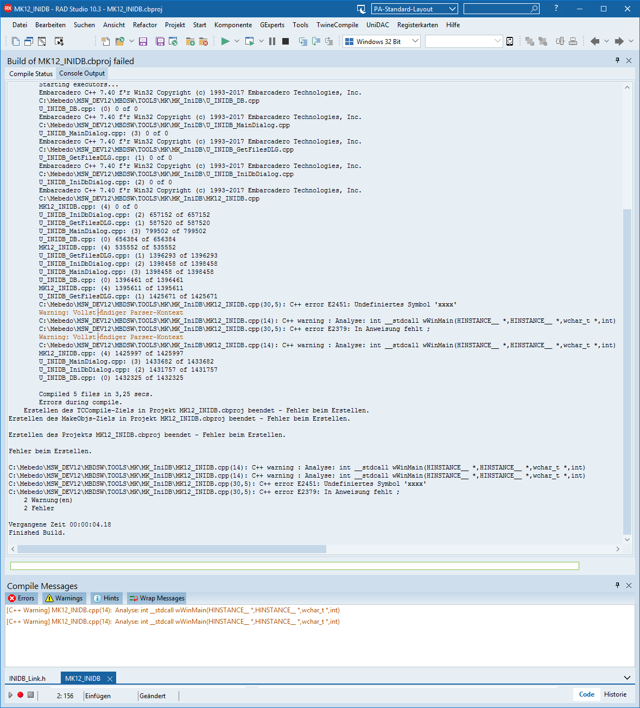Image resolution: width=640 pixels, height=708 pixels.
Task: Toggle the Warnings filter button
Action: (x=64, y=598)
